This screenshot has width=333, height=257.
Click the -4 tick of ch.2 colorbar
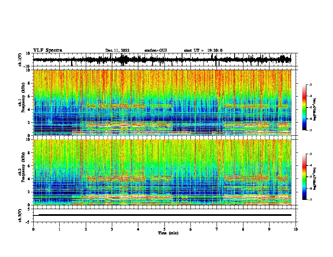310,165
